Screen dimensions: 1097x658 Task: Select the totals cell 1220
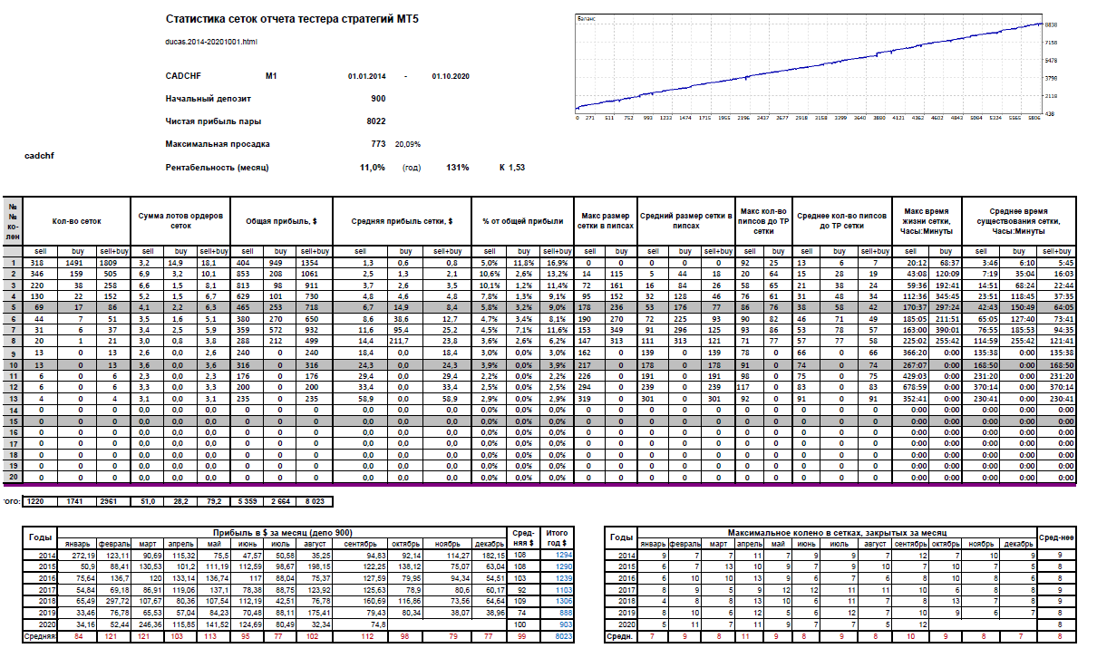(x=40, y=500)
